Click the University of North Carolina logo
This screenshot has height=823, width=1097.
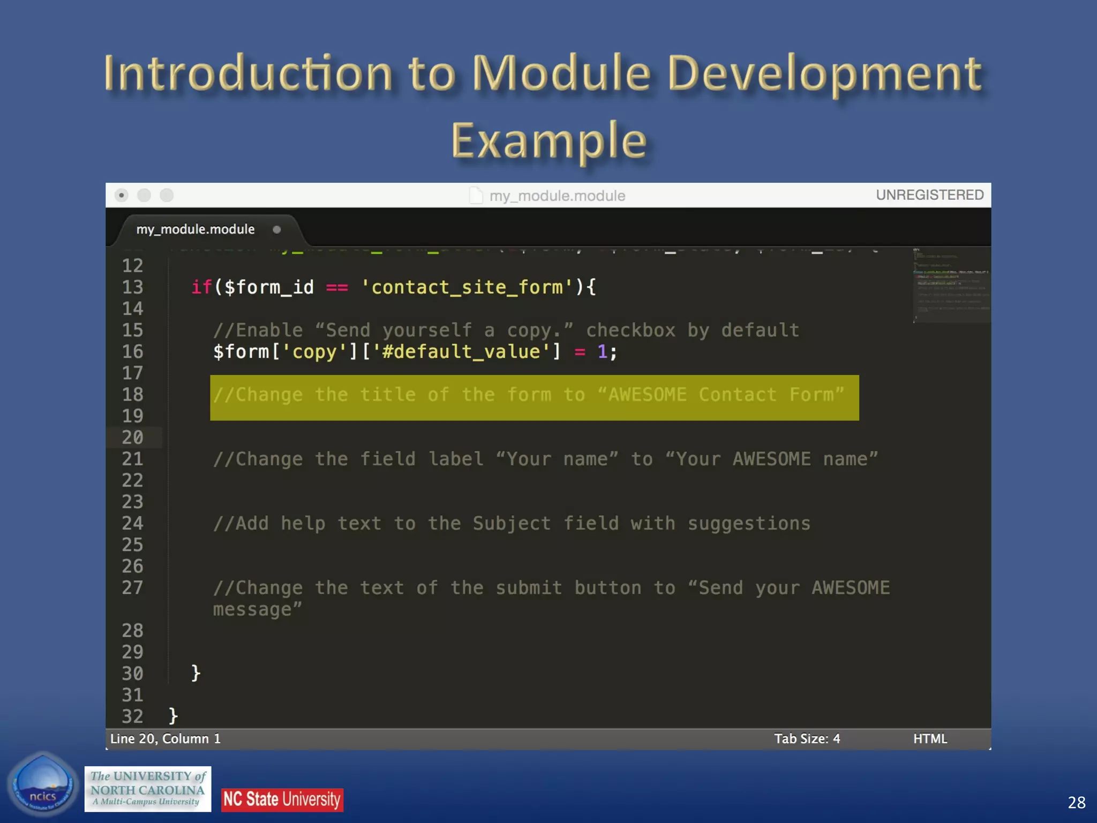click(x=148, y=789)
